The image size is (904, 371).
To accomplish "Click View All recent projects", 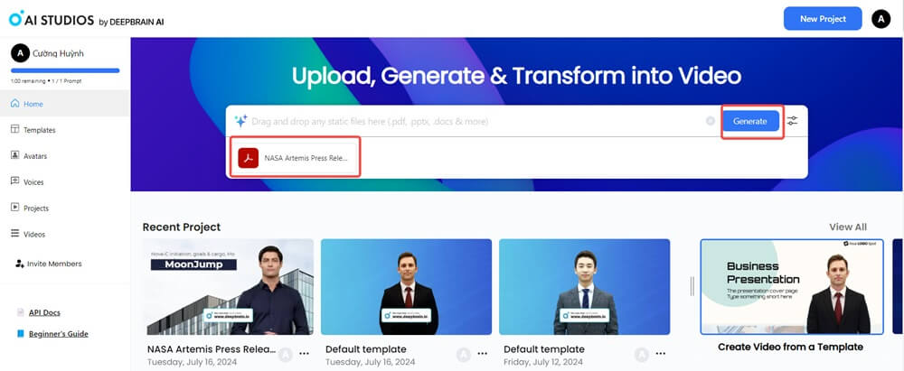I will coord(848,227).
